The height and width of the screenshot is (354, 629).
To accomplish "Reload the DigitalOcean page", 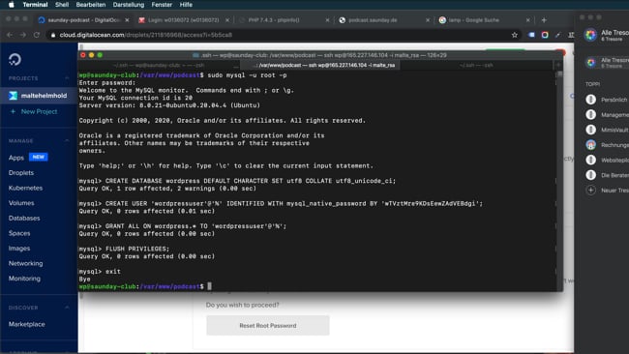I will click(37, 35).
